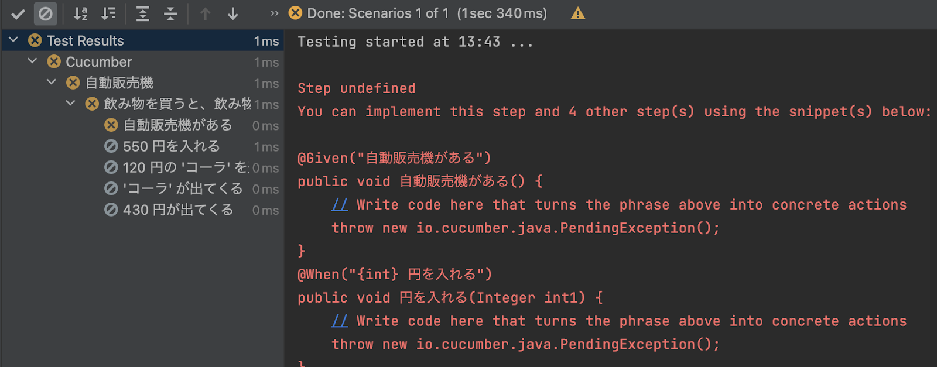Collapse the 自動販売機 feature node
The height and width of the screenshot is (367, 937).
(x=52, y=82)
